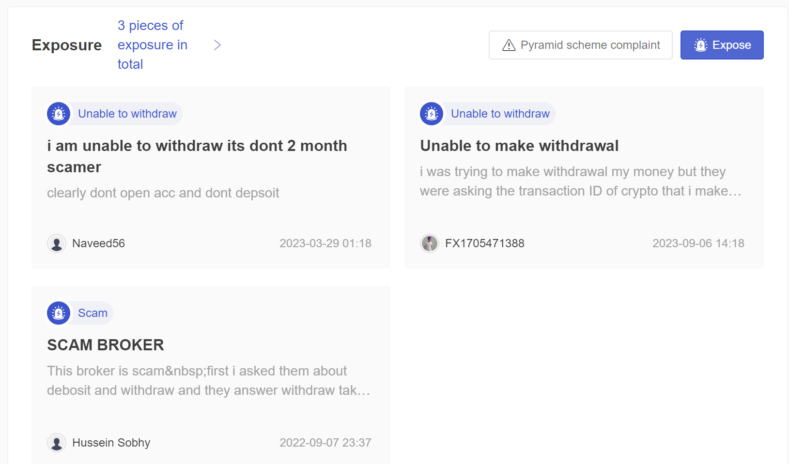Click FX1705471388's profile photo
Viewport: 789px width, 464px height.
tap(430, 243)
